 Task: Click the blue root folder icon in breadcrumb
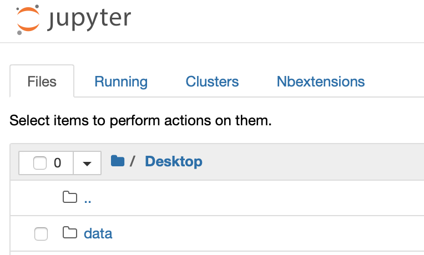point(118,161)
